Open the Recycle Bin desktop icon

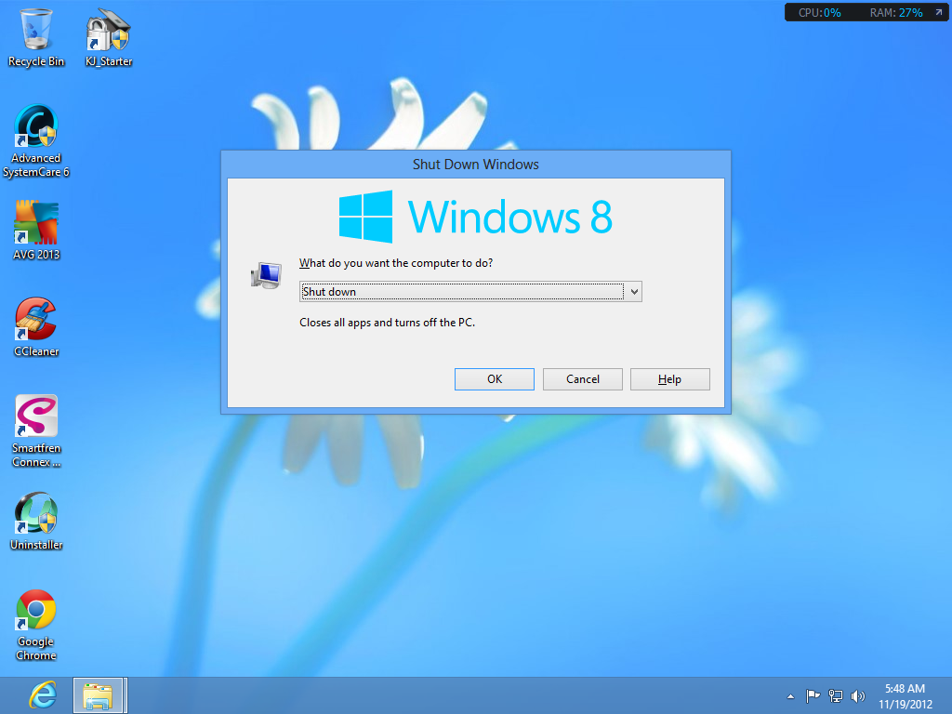36,37
